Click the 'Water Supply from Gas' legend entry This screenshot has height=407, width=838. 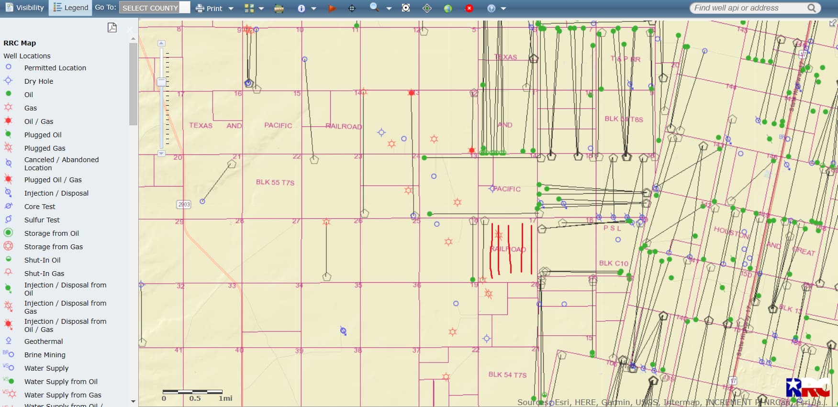(63, 395)
